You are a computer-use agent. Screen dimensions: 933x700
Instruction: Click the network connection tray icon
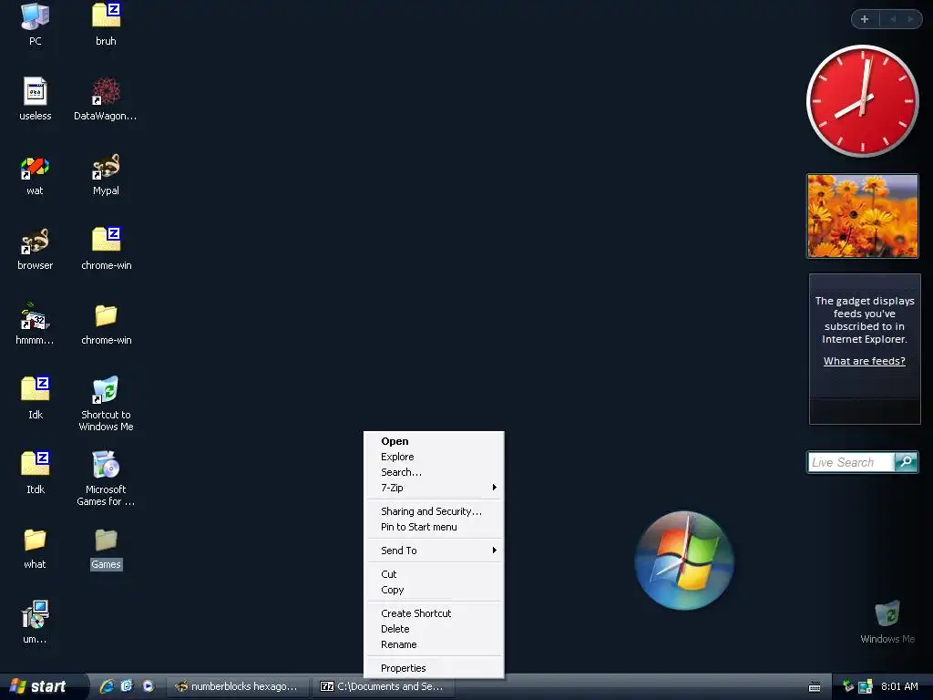click(865, 686)
